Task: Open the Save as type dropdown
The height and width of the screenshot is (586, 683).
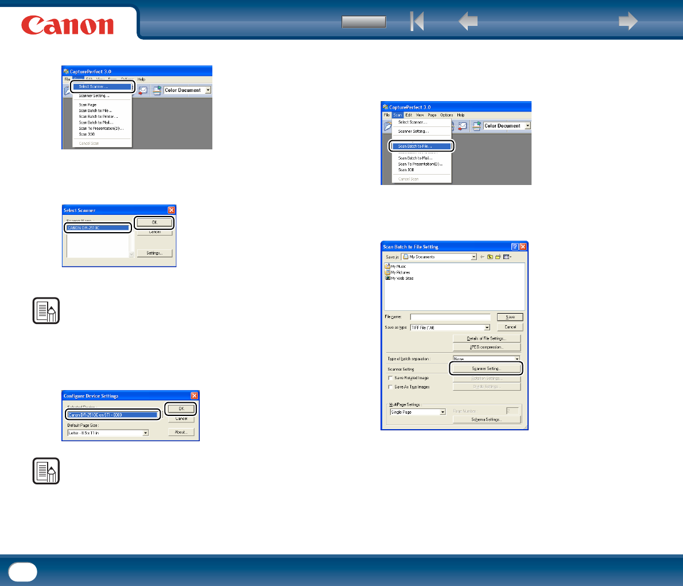Action: [x=487, y=327]
